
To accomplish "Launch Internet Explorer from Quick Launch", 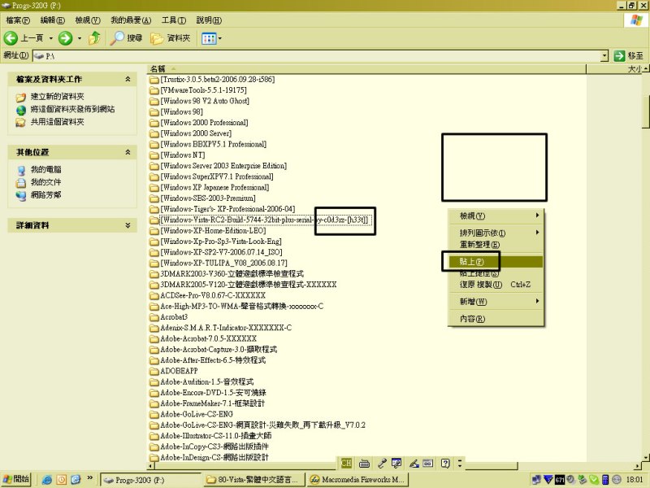I will (47, 480).
